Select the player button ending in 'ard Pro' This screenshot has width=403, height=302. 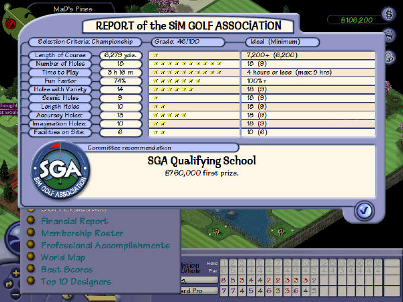click(199, 291)
